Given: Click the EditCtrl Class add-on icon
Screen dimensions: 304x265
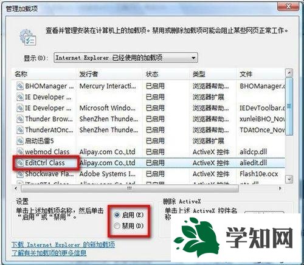Looking at the screenshot, I should tap(20, 163).
